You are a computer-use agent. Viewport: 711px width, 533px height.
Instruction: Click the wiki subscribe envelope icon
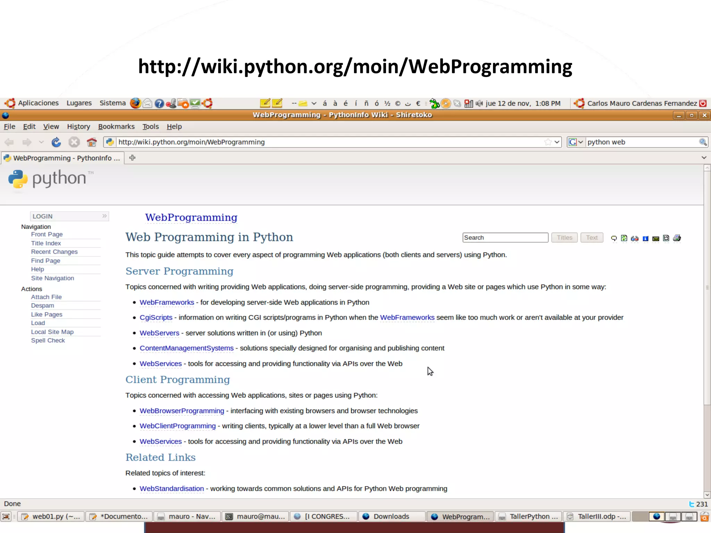tap(655, 238)
